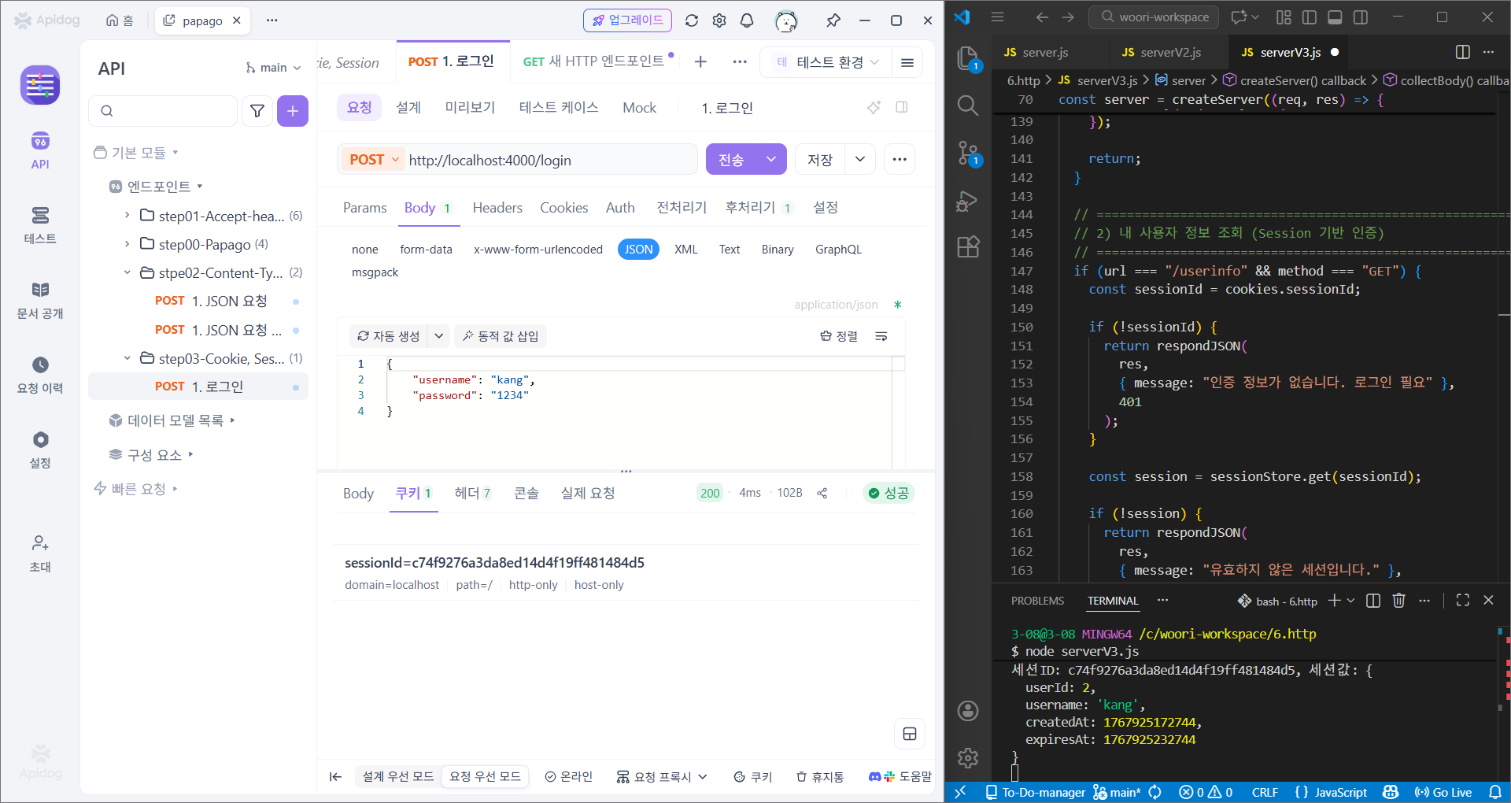The height and width of the screenshot is (803, 1511).
Task: Open the 전송 send button dropdown arrow
Action: point(771,160)
